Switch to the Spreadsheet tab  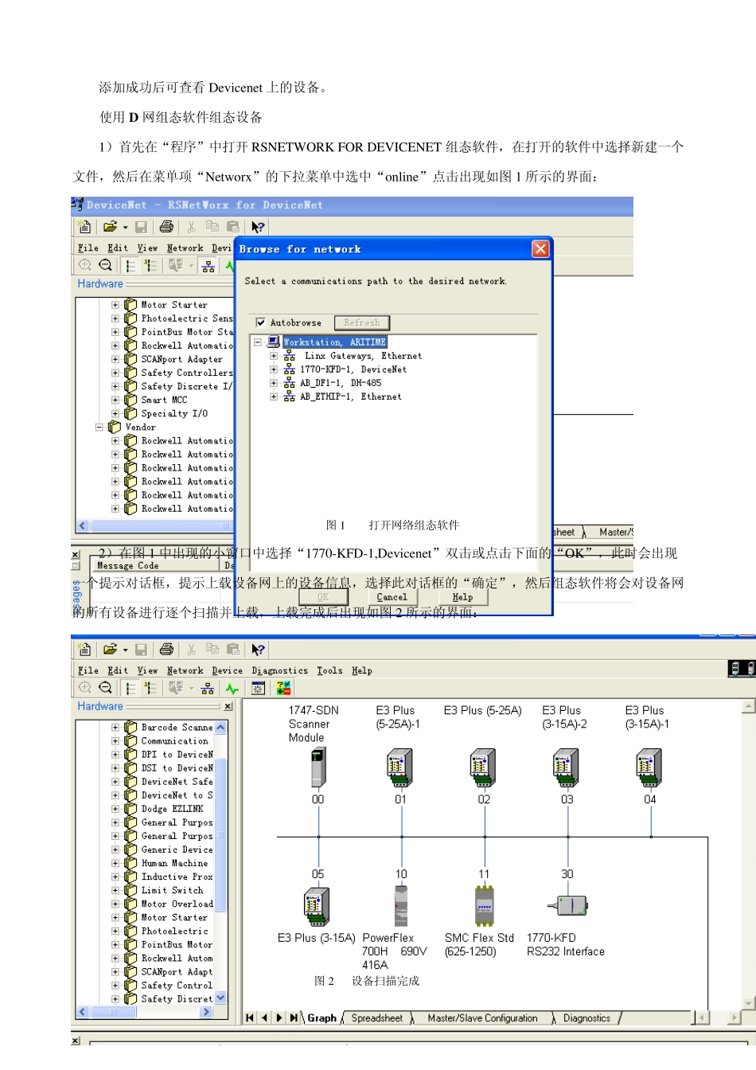pos(377,1018)
